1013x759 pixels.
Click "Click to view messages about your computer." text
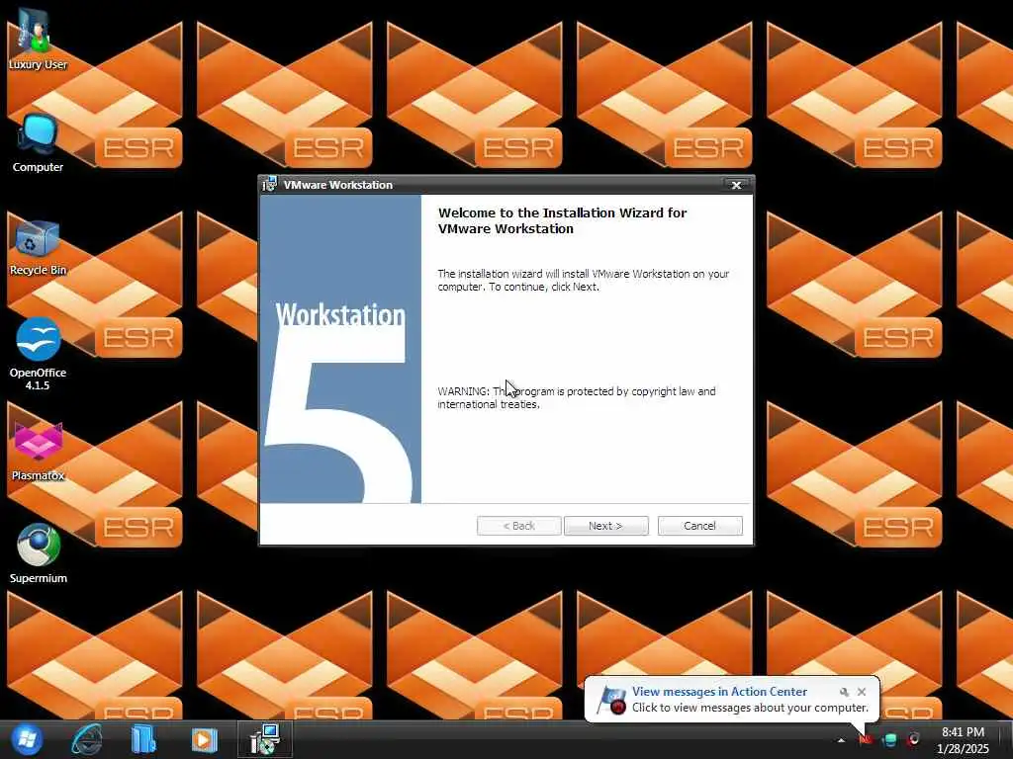click(750, 708)
